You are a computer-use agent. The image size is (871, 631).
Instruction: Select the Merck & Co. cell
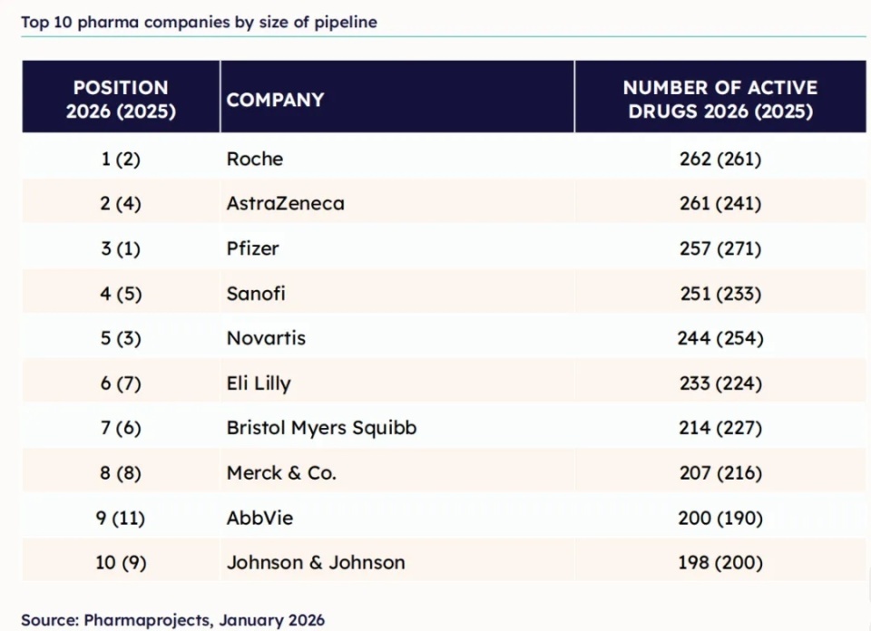[x=281, y=473]
